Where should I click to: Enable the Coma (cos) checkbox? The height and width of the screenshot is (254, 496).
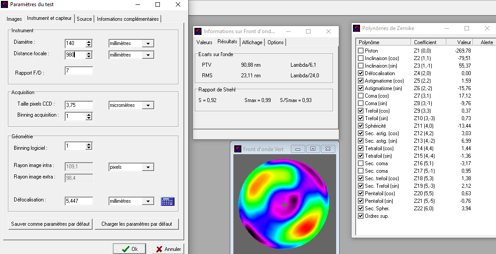click(x=360, y=96)
